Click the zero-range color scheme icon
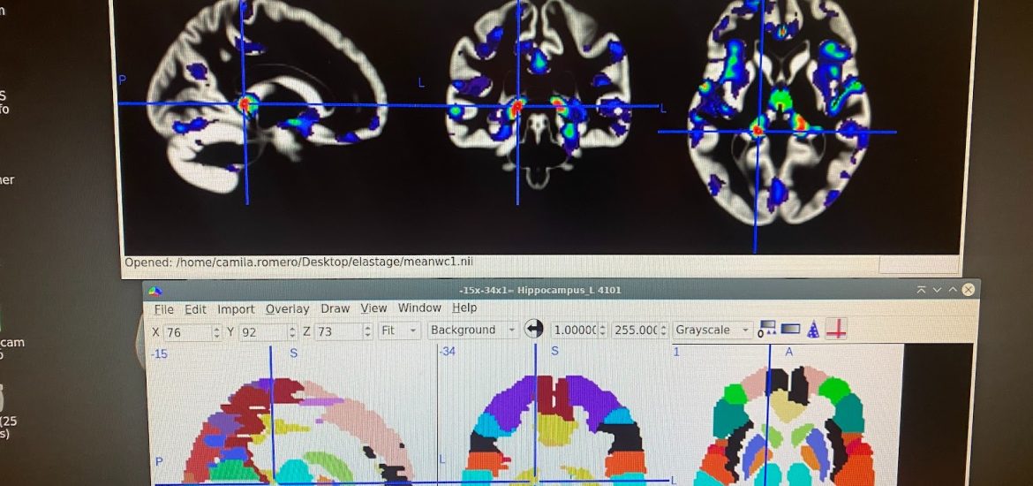 pyautogui.click(x=765, y=330)
